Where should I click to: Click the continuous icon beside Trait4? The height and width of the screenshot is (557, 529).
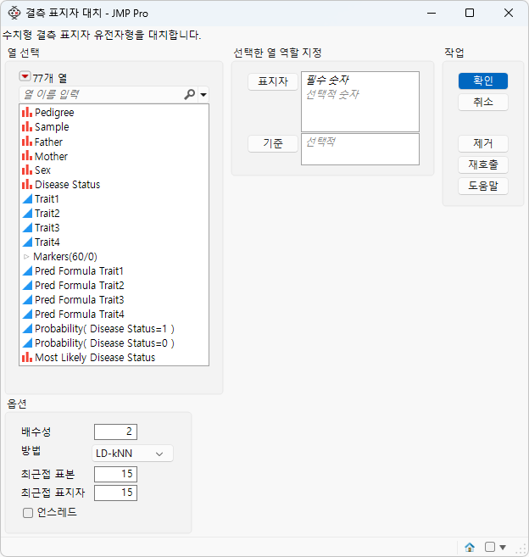tap(27, 242)
